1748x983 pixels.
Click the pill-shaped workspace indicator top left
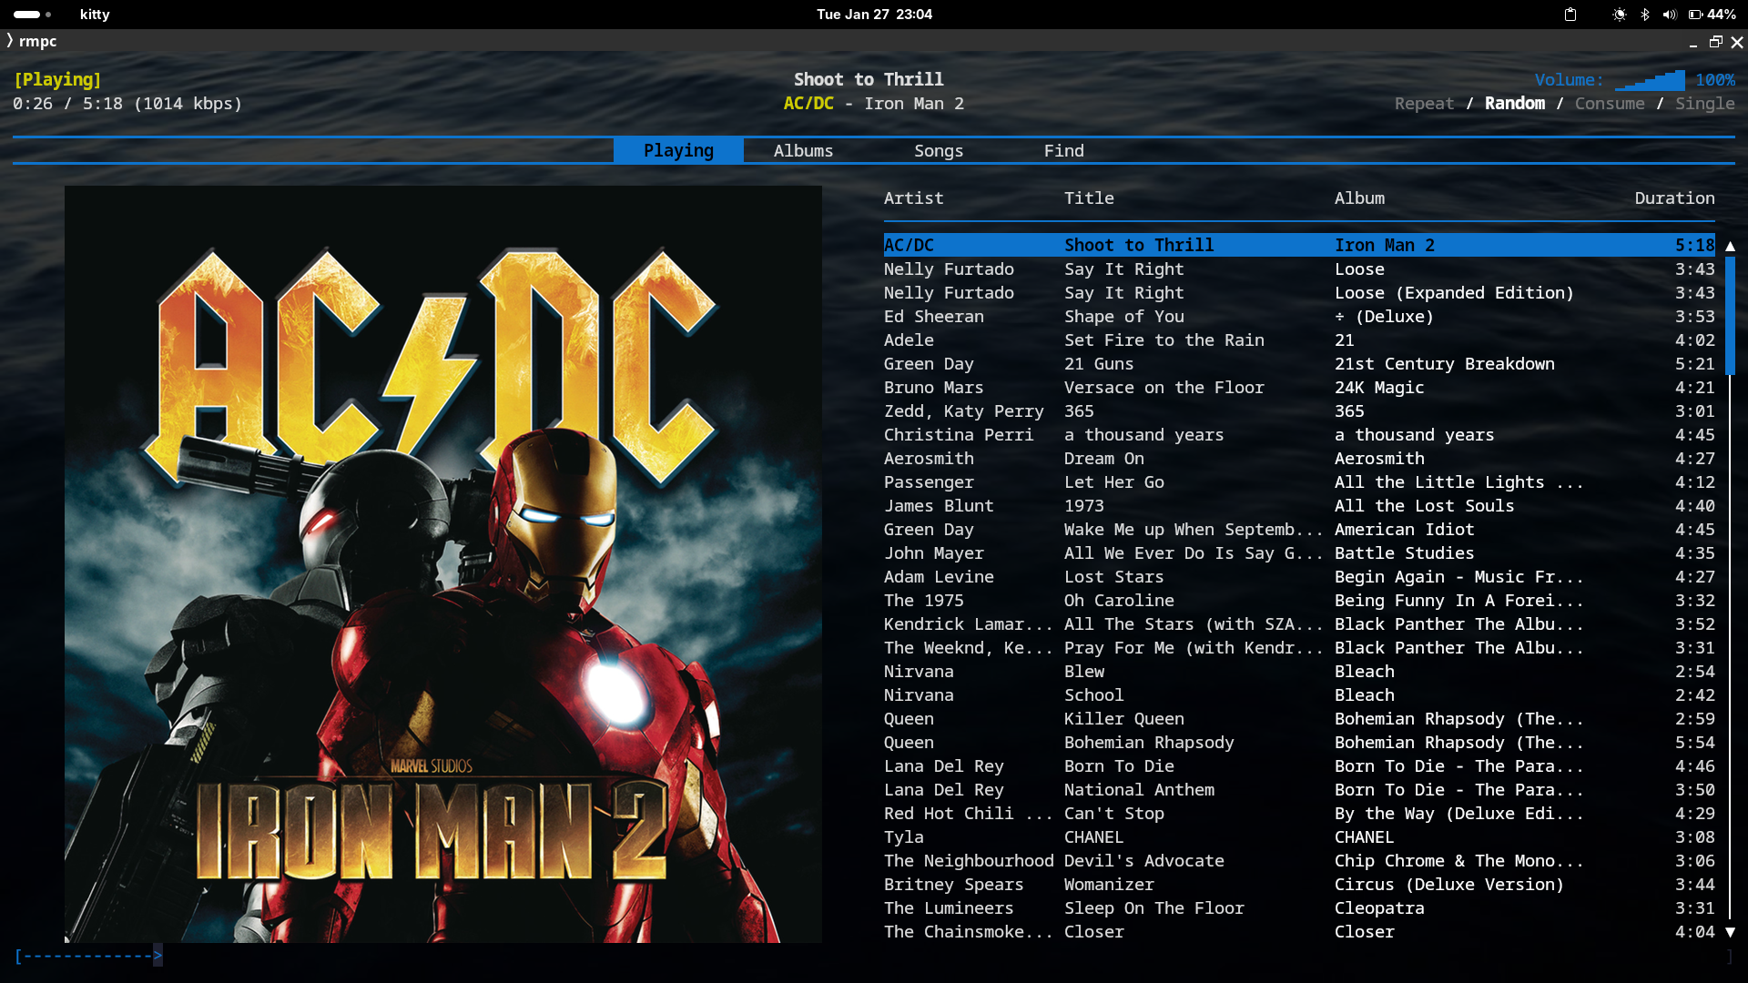tap(27, 14)
